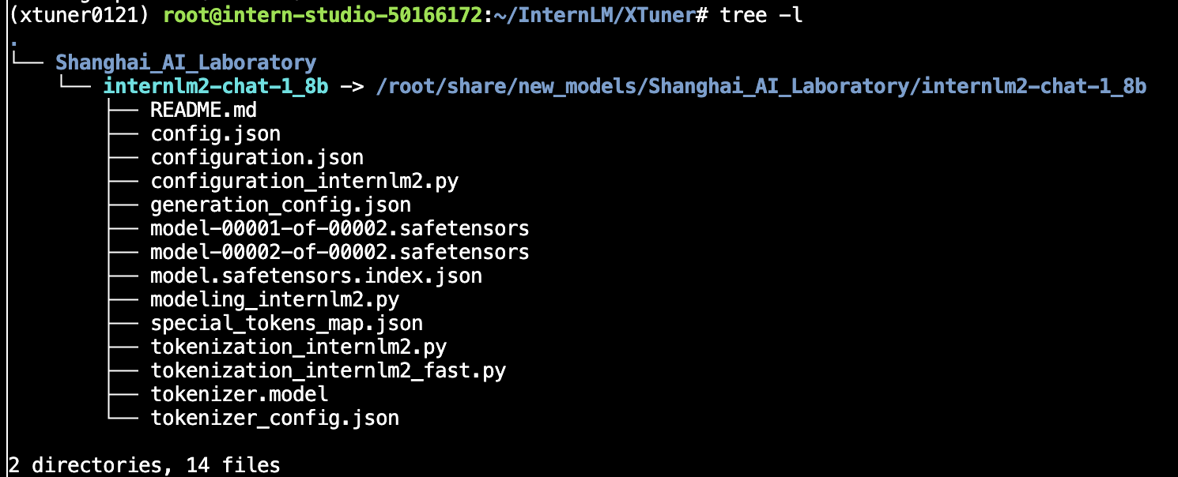Click the internlm2-chat-1_8b symlink name

coord(215,86)
